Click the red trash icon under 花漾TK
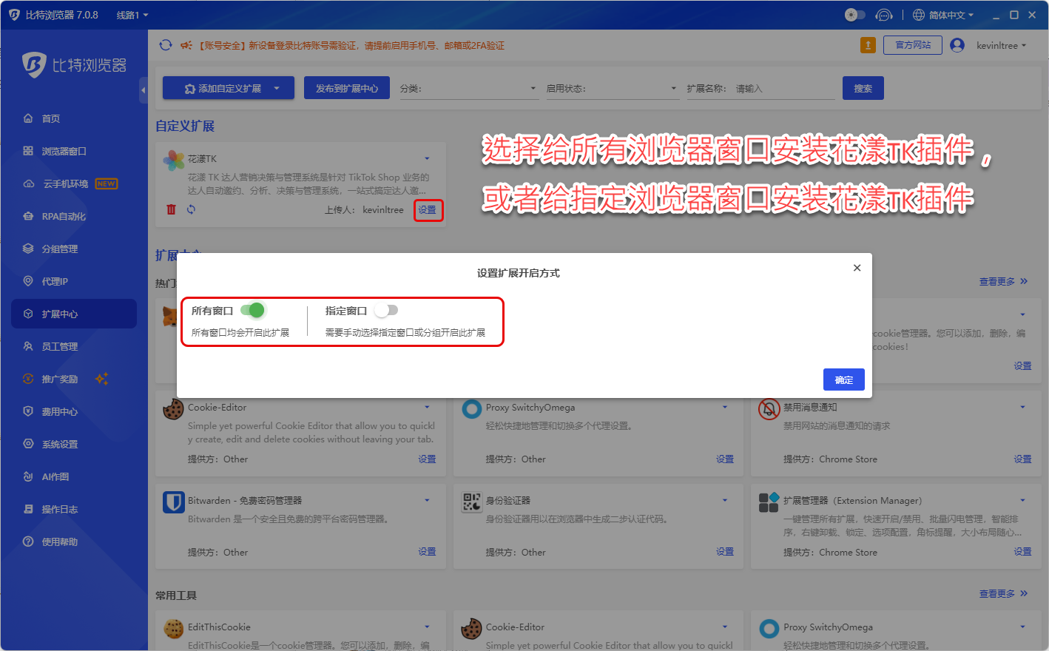The width and height of the screenshot is (1049, 651). pyautogui.click(x=171, y=209)
